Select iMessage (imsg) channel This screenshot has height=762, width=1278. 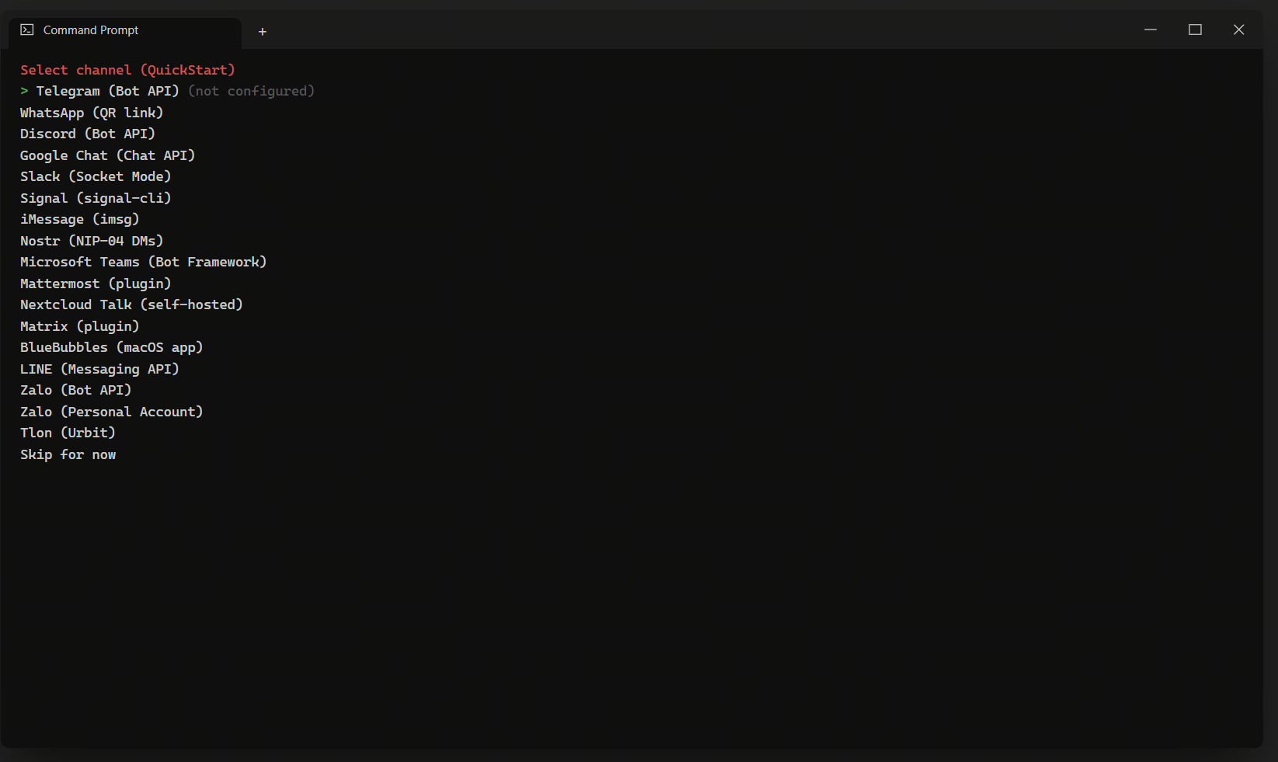click(80, 219)
